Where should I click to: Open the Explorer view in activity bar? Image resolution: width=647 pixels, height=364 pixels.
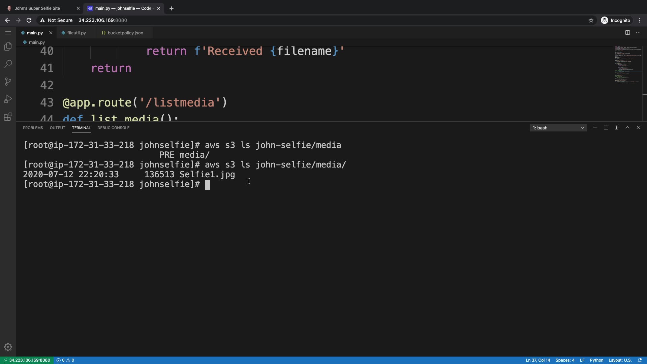pos(8,47)
